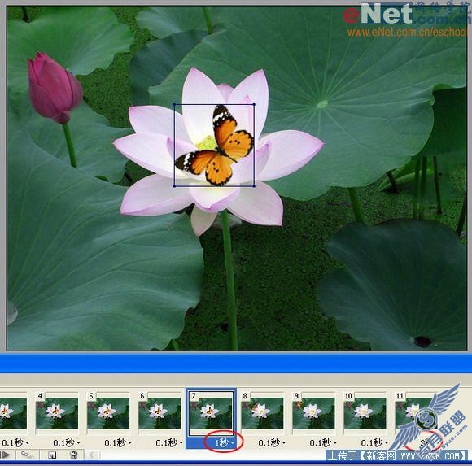Image resolution: width=472 pixels, height=466 pixels.
Task: Open frame 5 delay time dropdown
Action: tap(118, 443)
